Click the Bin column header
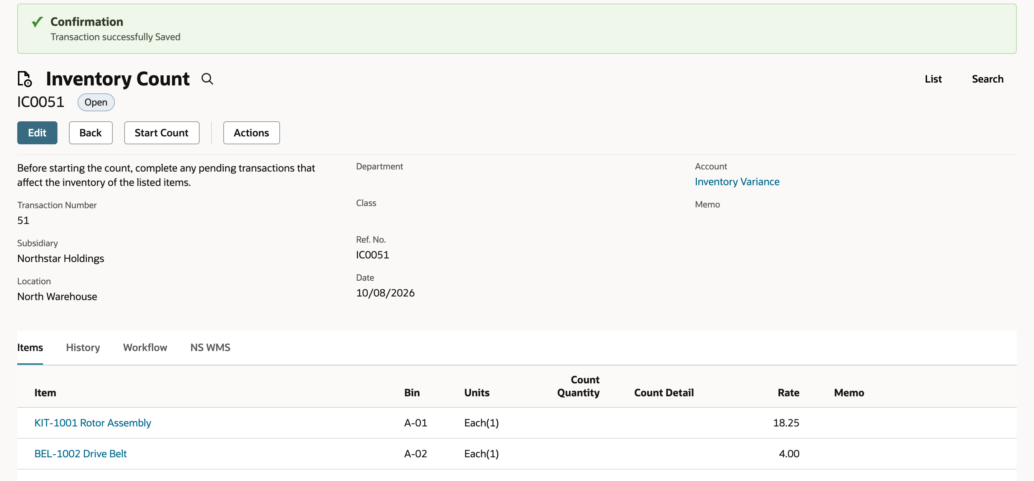Screen dimensions: 1034x481 tap(412, 393)
